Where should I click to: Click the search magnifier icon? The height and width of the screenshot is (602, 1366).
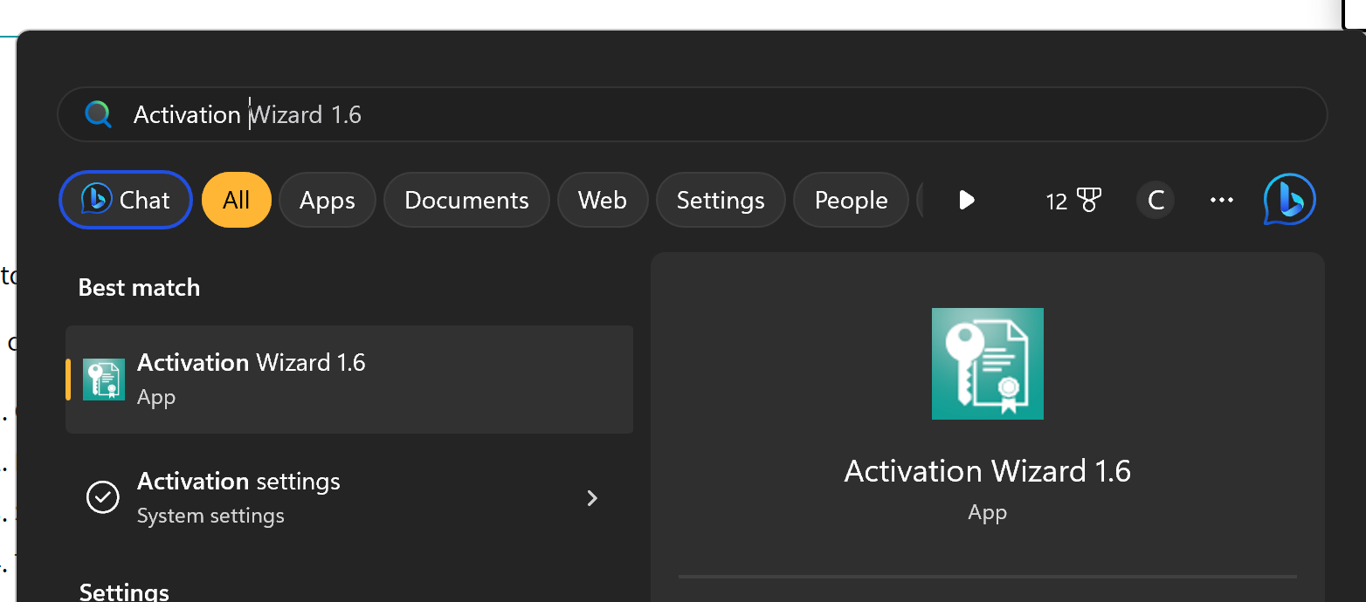click(x=98, y=114)
